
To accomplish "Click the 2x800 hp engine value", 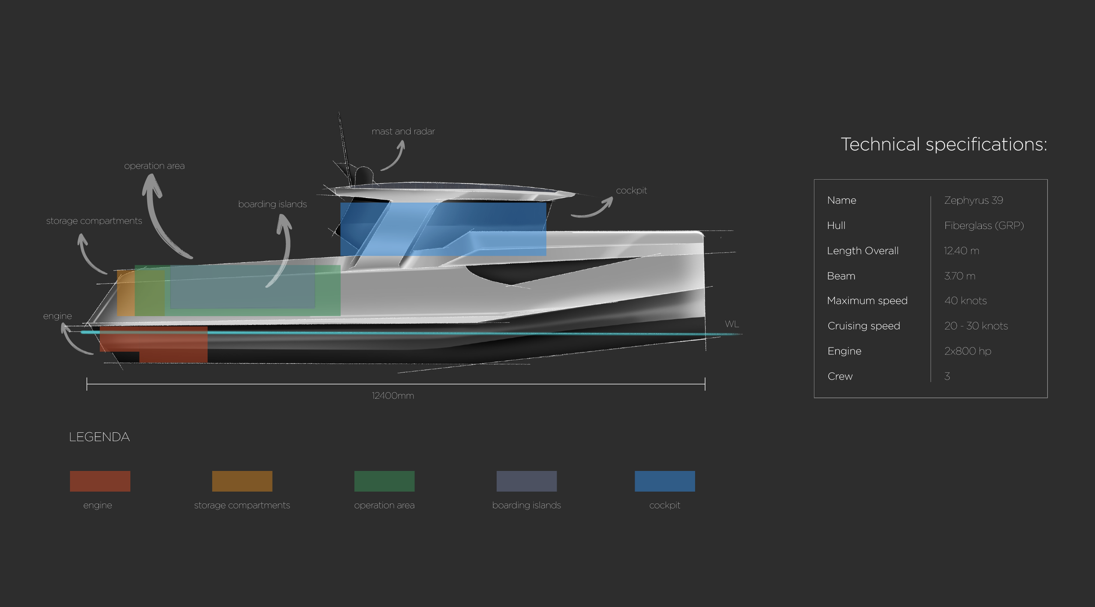I will [x=967, y=351].
